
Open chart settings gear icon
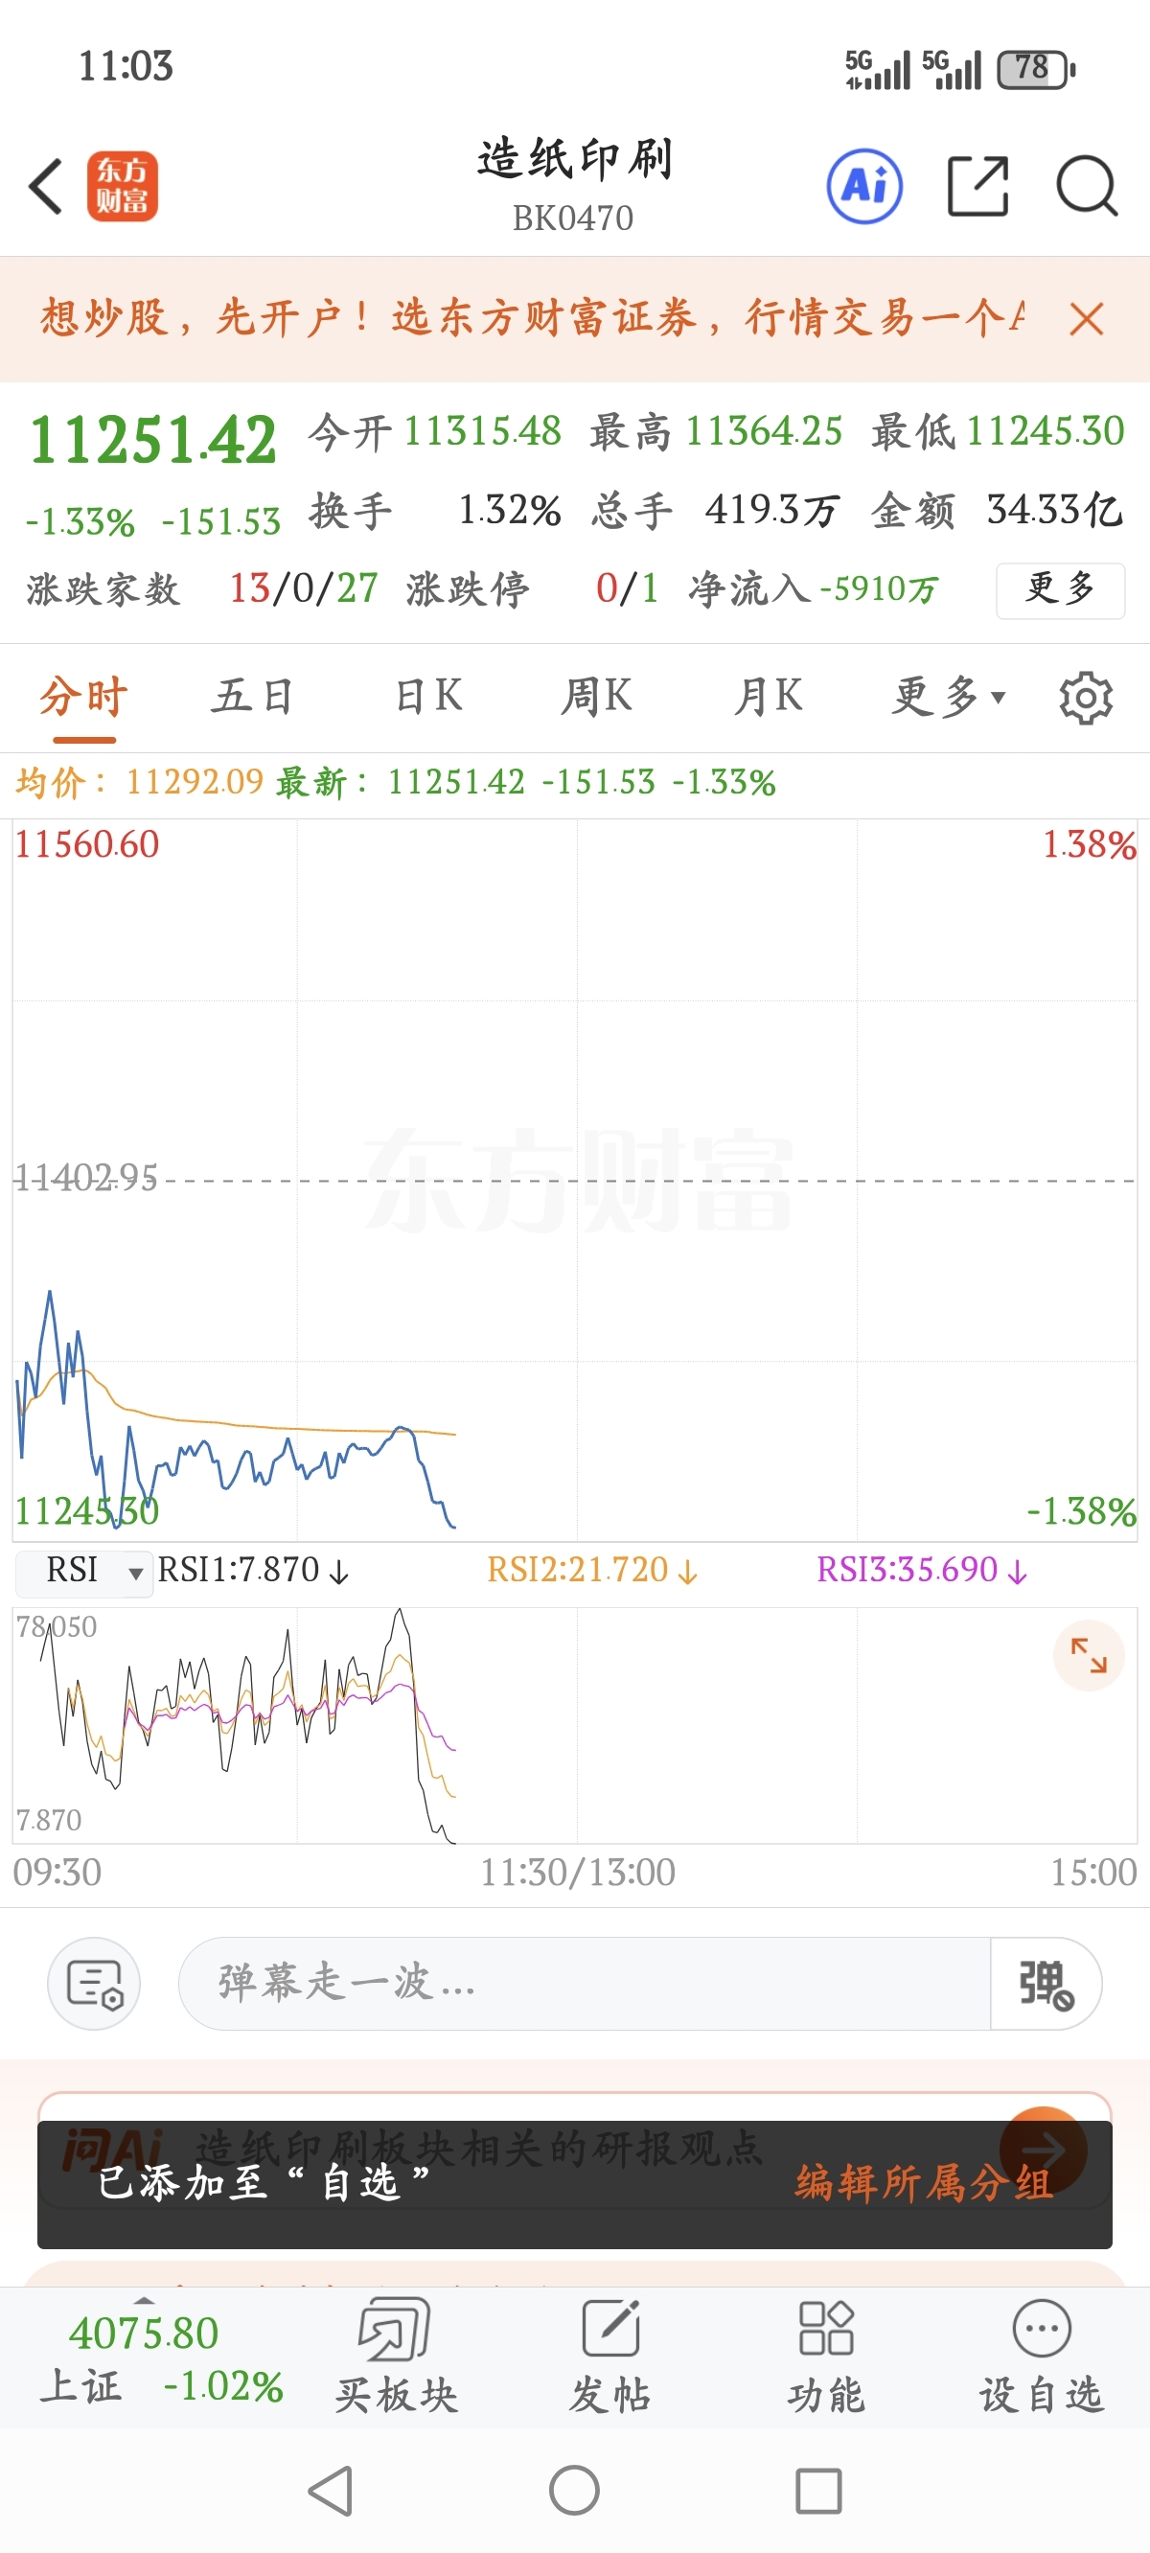tap(1086, 698)
